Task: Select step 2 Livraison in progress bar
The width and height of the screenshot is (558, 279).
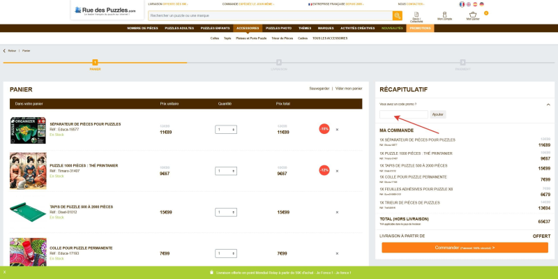Action: tap(279, 65)
